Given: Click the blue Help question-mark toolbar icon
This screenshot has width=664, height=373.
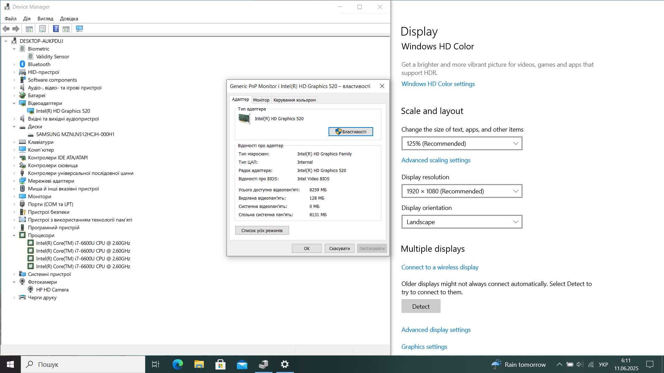Looking at the screenshot, I should point(56,29).
